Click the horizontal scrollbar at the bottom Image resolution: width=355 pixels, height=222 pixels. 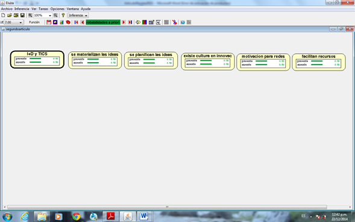pos(167,207)
